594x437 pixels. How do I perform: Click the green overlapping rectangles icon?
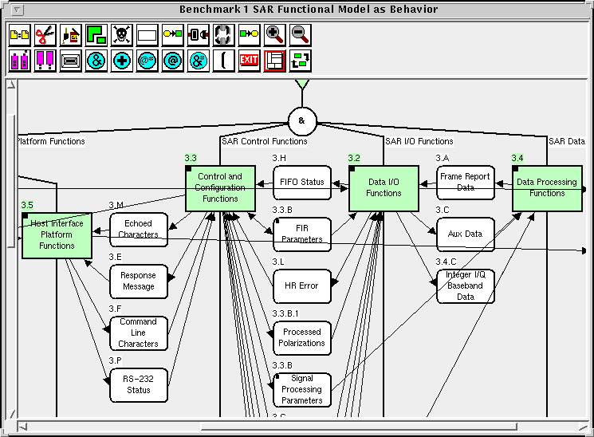click(96, 35)
